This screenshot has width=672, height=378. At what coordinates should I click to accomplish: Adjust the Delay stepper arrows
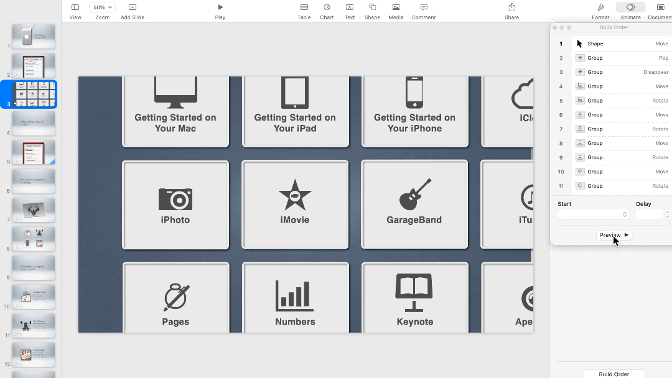point(667,214)
